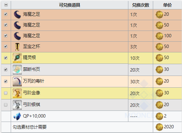The height and width of the screenshot is (133, 182).
Task: Click the coin icon in the QP+10,000 row
Action: coord(159,116)
